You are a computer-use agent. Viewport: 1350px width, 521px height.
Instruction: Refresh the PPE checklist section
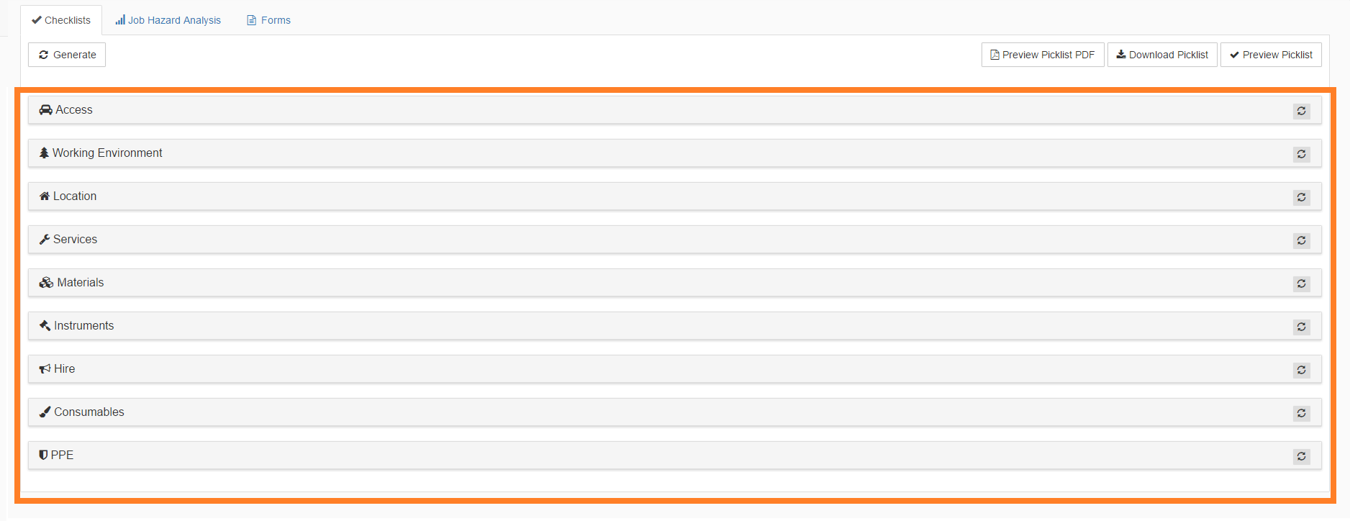(1301, 456)
